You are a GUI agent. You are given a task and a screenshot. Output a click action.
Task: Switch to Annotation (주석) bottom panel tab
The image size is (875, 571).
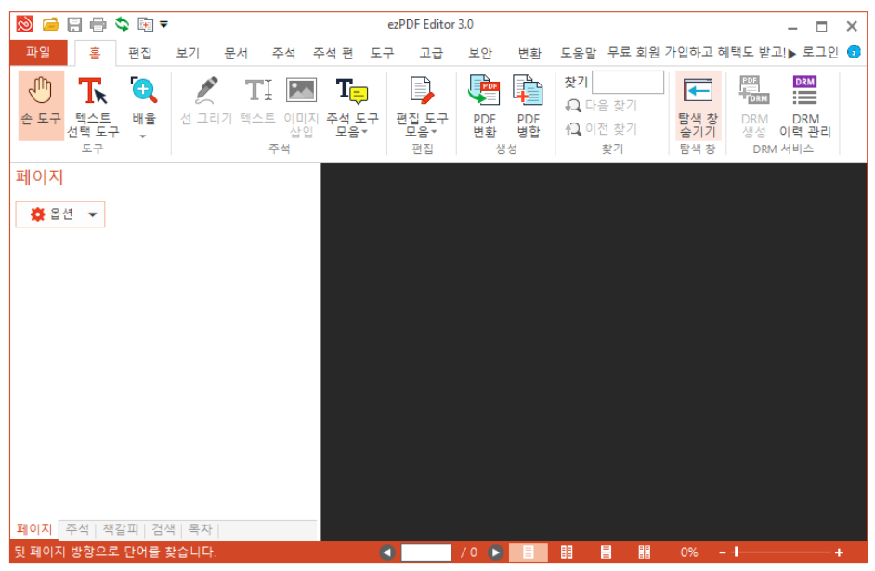(x=77, y=528)
